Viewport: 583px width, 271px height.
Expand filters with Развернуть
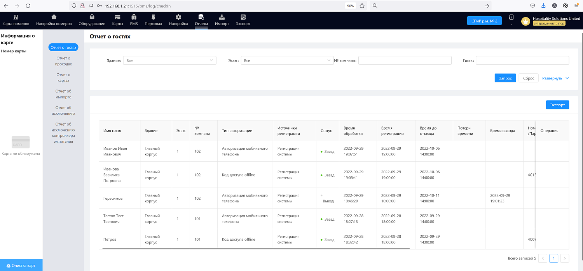pyautogui.click(x=555, y=78)
